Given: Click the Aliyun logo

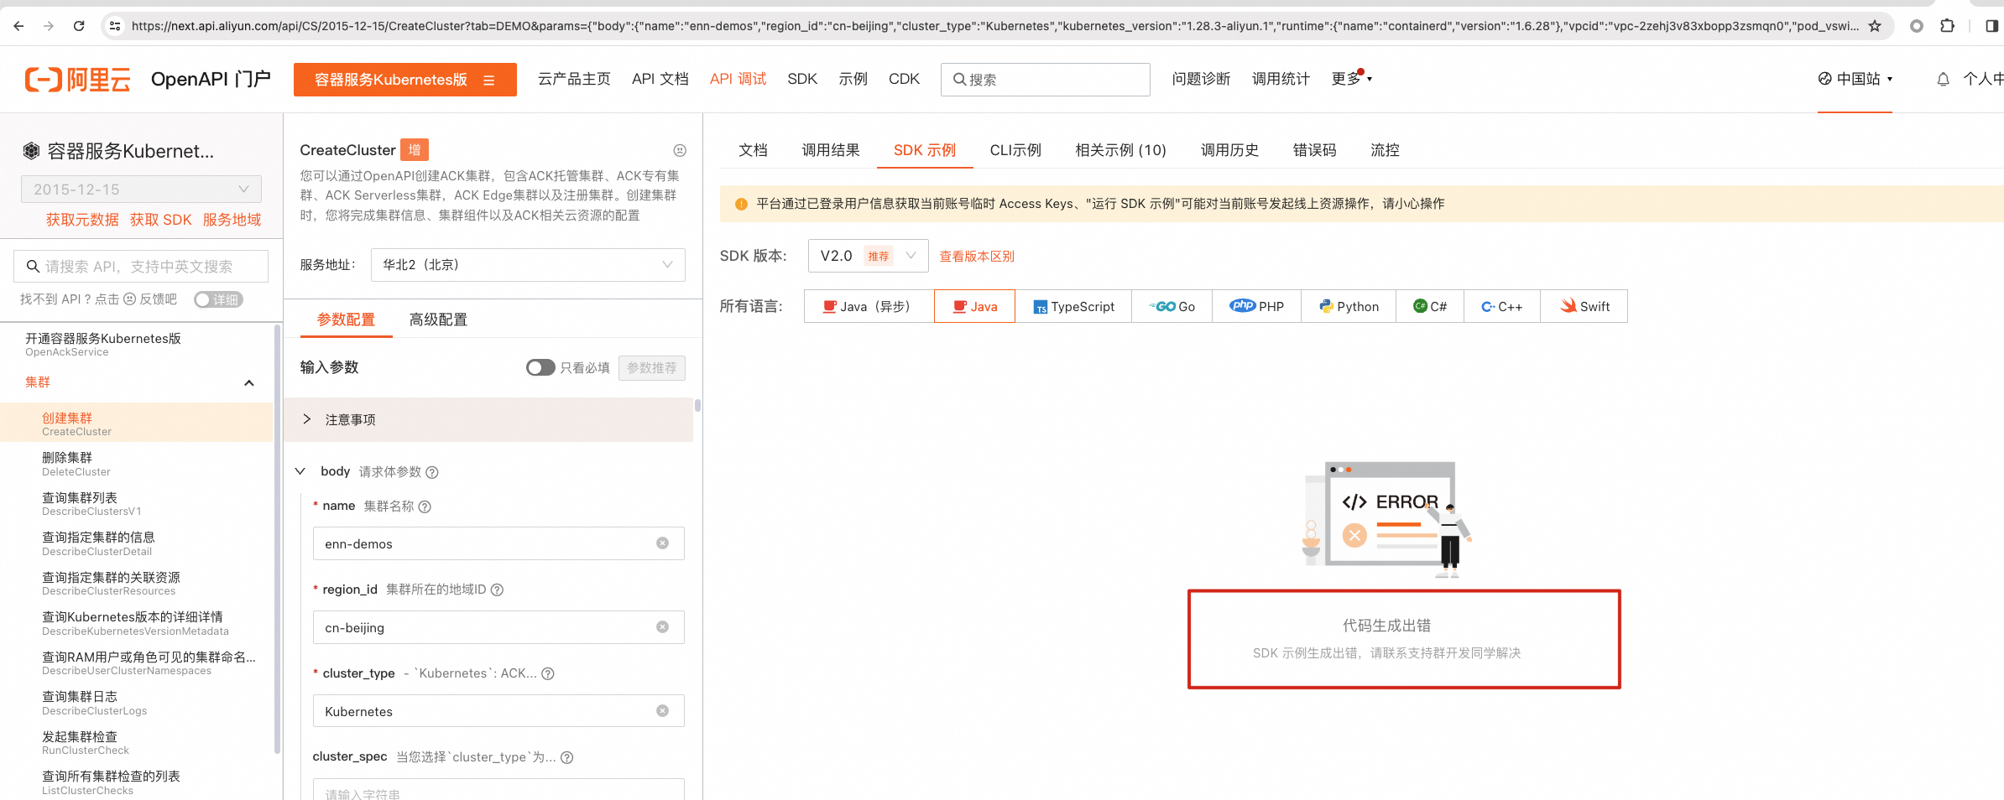Looking at the screenshot, I should tap(77, 80).
